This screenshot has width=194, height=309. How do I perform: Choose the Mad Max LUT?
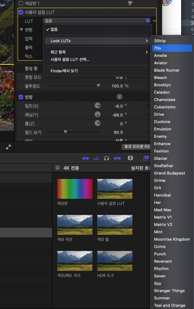[172, 210]
